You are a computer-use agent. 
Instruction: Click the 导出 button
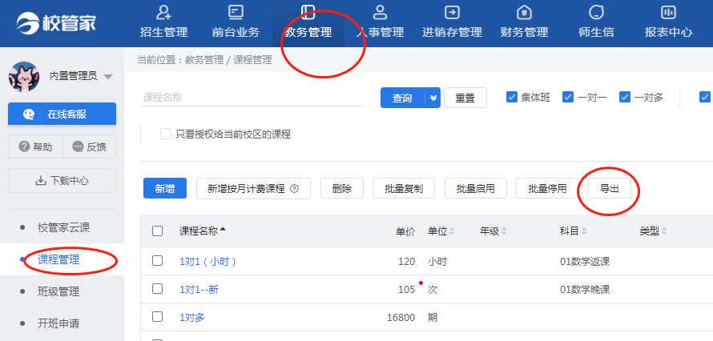point(610,188)
